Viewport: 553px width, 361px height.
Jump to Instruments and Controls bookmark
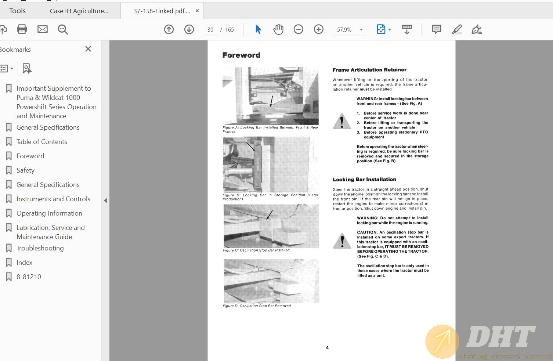tap(53, 199)
